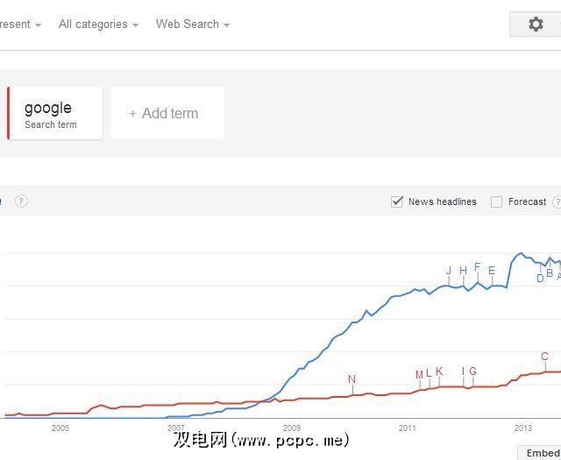561x460 pixels.
Task: Open headline marker H on blue line
Action: point(463,271)
